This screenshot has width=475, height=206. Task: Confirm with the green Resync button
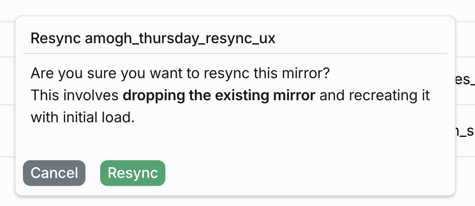pyautogui.click(x=133, y=173)
